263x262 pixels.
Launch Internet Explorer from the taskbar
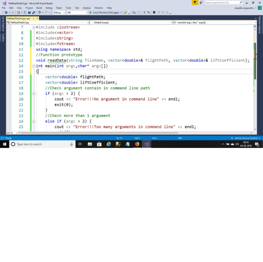[108, 144]
